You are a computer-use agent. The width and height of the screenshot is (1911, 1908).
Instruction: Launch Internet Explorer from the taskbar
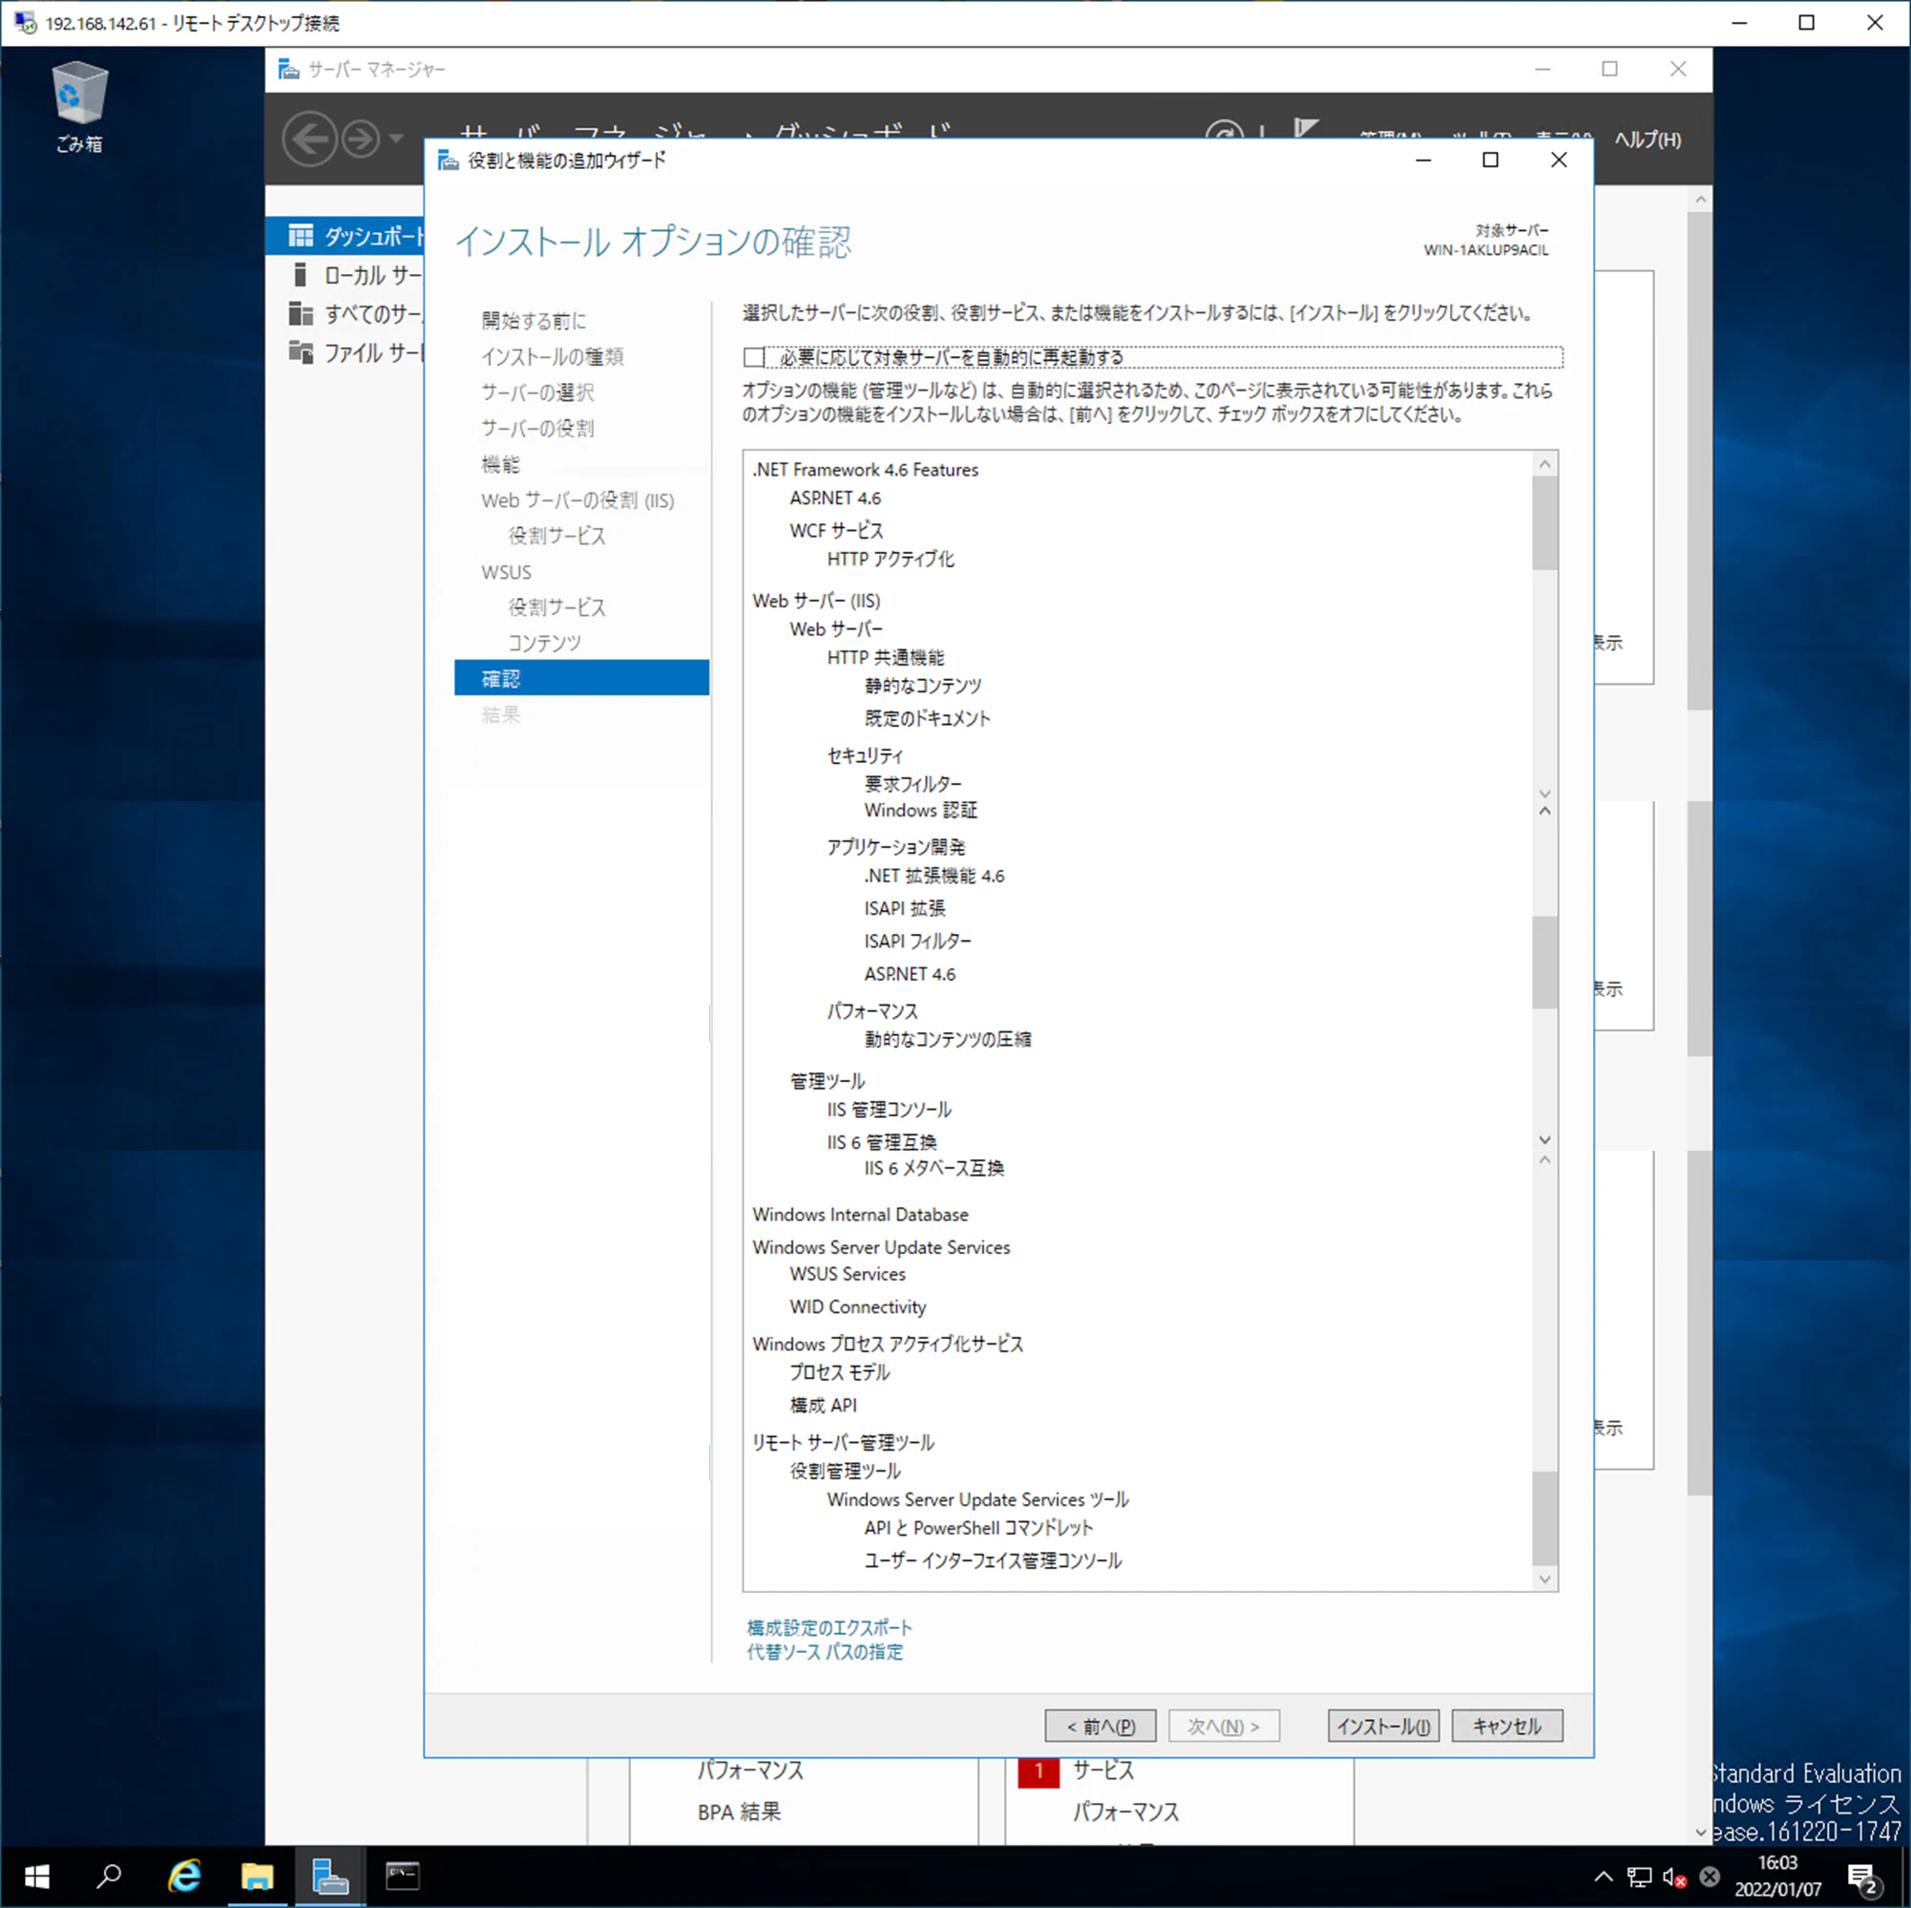coord(184,1876)
